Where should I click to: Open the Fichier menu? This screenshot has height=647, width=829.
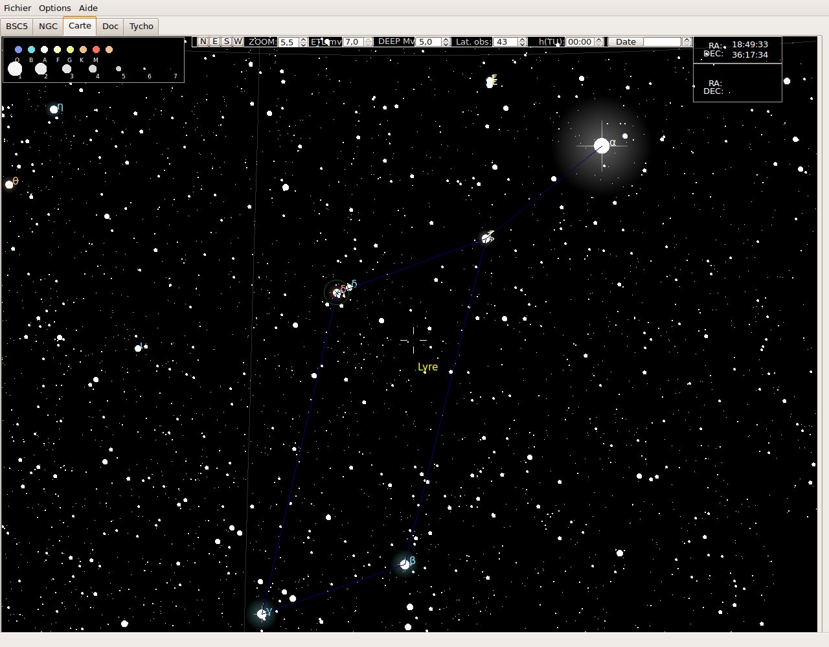[17, 8]
